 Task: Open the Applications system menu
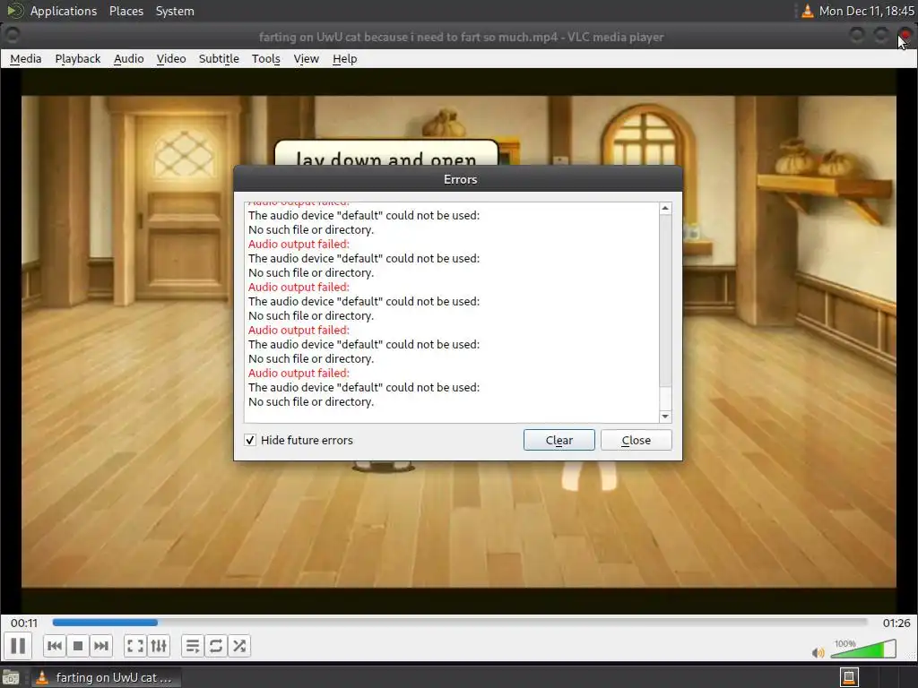64,11
